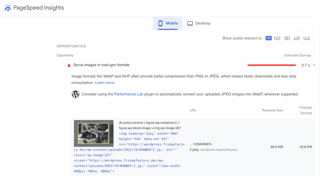Click the PageSpeed Insights title text
Image resolution: width=320 pixels, height=178 pixels.
tap(39, 8)
